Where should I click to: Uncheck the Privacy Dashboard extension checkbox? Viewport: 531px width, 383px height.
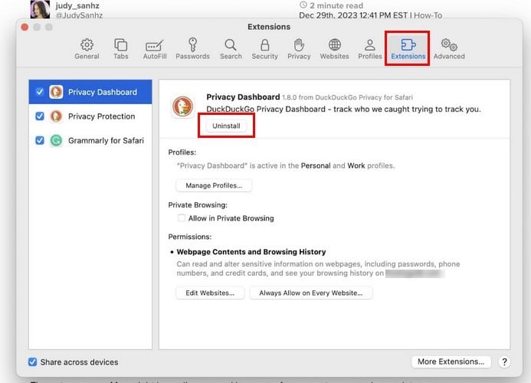(40, 92)
